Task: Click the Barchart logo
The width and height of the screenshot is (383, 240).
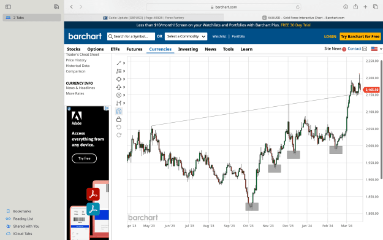Action: pos(85,36)
